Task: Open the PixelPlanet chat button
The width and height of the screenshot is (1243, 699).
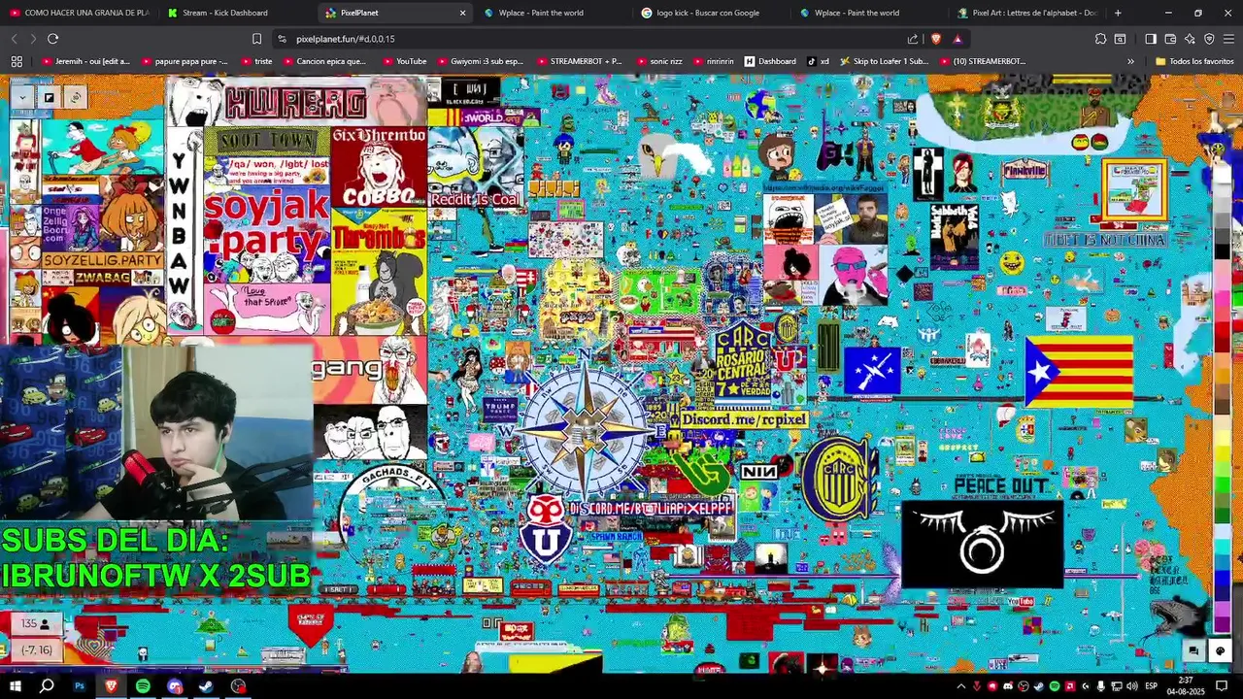Action: point(1193,651)
